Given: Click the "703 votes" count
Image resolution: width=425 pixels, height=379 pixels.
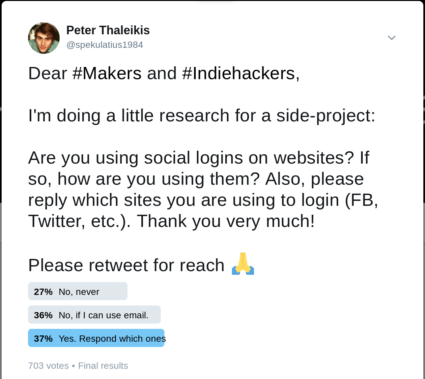Looking at the screenshot, I should point(48,365).
